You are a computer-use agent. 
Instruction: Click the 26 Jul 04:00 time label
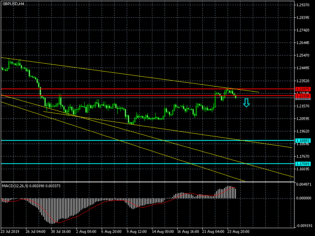[35, 231]
